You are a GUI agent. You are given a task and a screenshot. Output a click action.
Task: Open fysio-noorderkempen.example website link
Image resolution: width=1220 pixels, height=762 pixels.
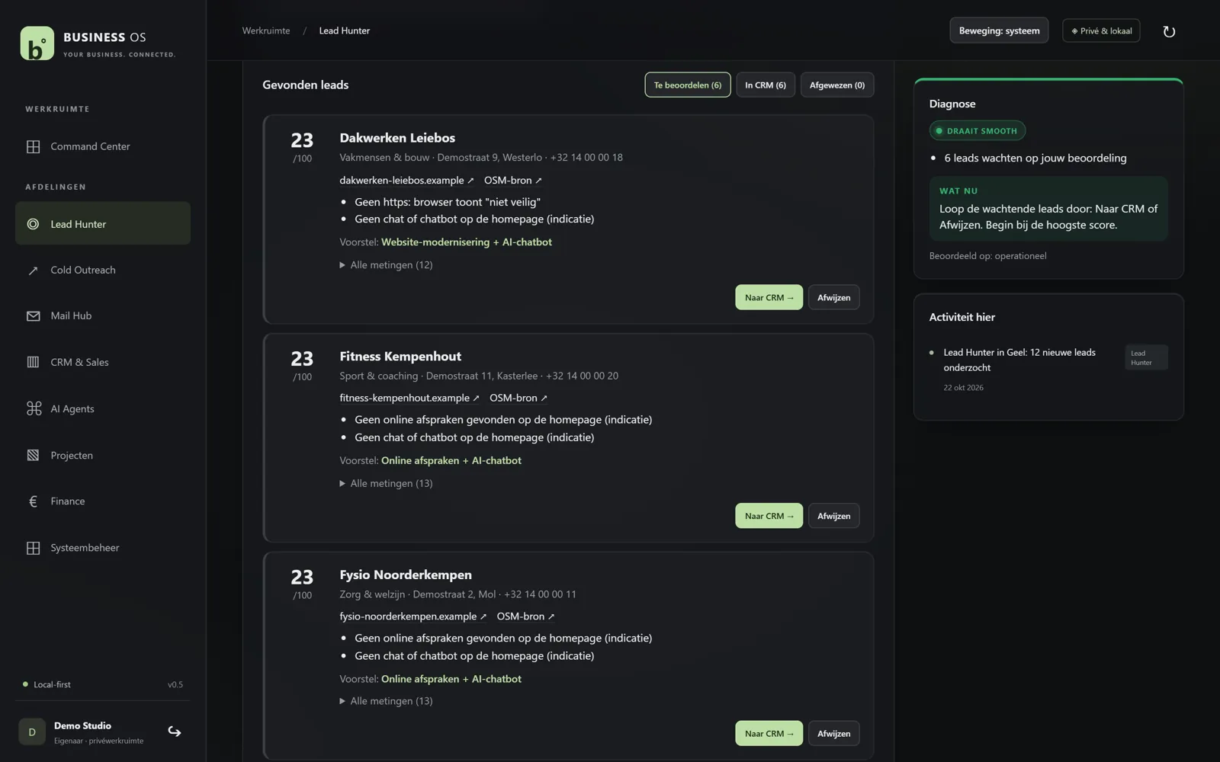pyautogui.click(x=413, y=616)
